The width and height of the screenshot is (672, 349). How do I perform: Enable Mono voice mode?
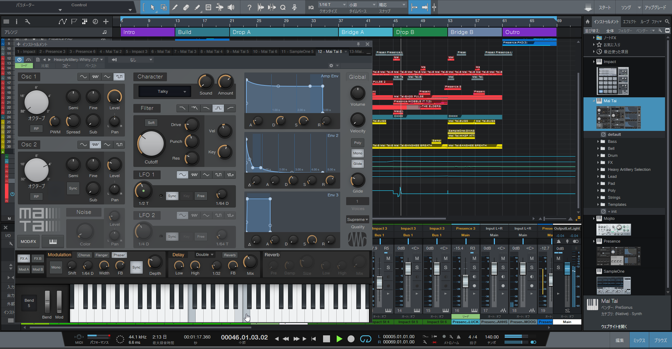tap(358, 153)
